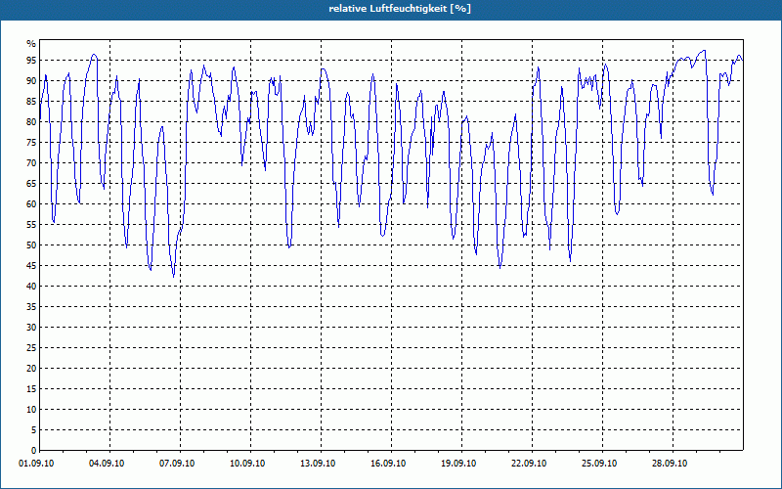
Task: Click the y-axis value 45
Action: [x=31, y=265]
